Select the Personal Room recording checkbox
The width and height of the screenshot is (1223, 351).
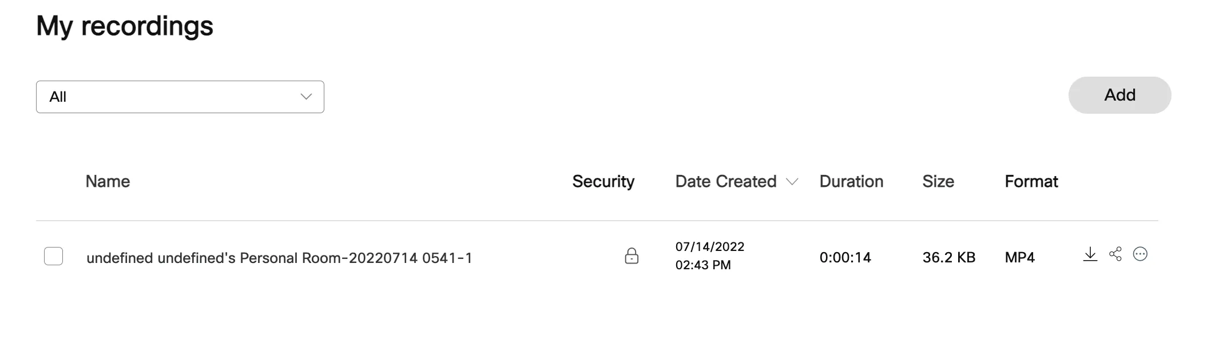54,256
